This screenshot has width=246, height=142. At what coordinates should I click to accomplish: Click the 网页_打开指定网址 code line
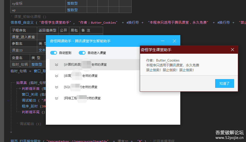coord(92,141)
